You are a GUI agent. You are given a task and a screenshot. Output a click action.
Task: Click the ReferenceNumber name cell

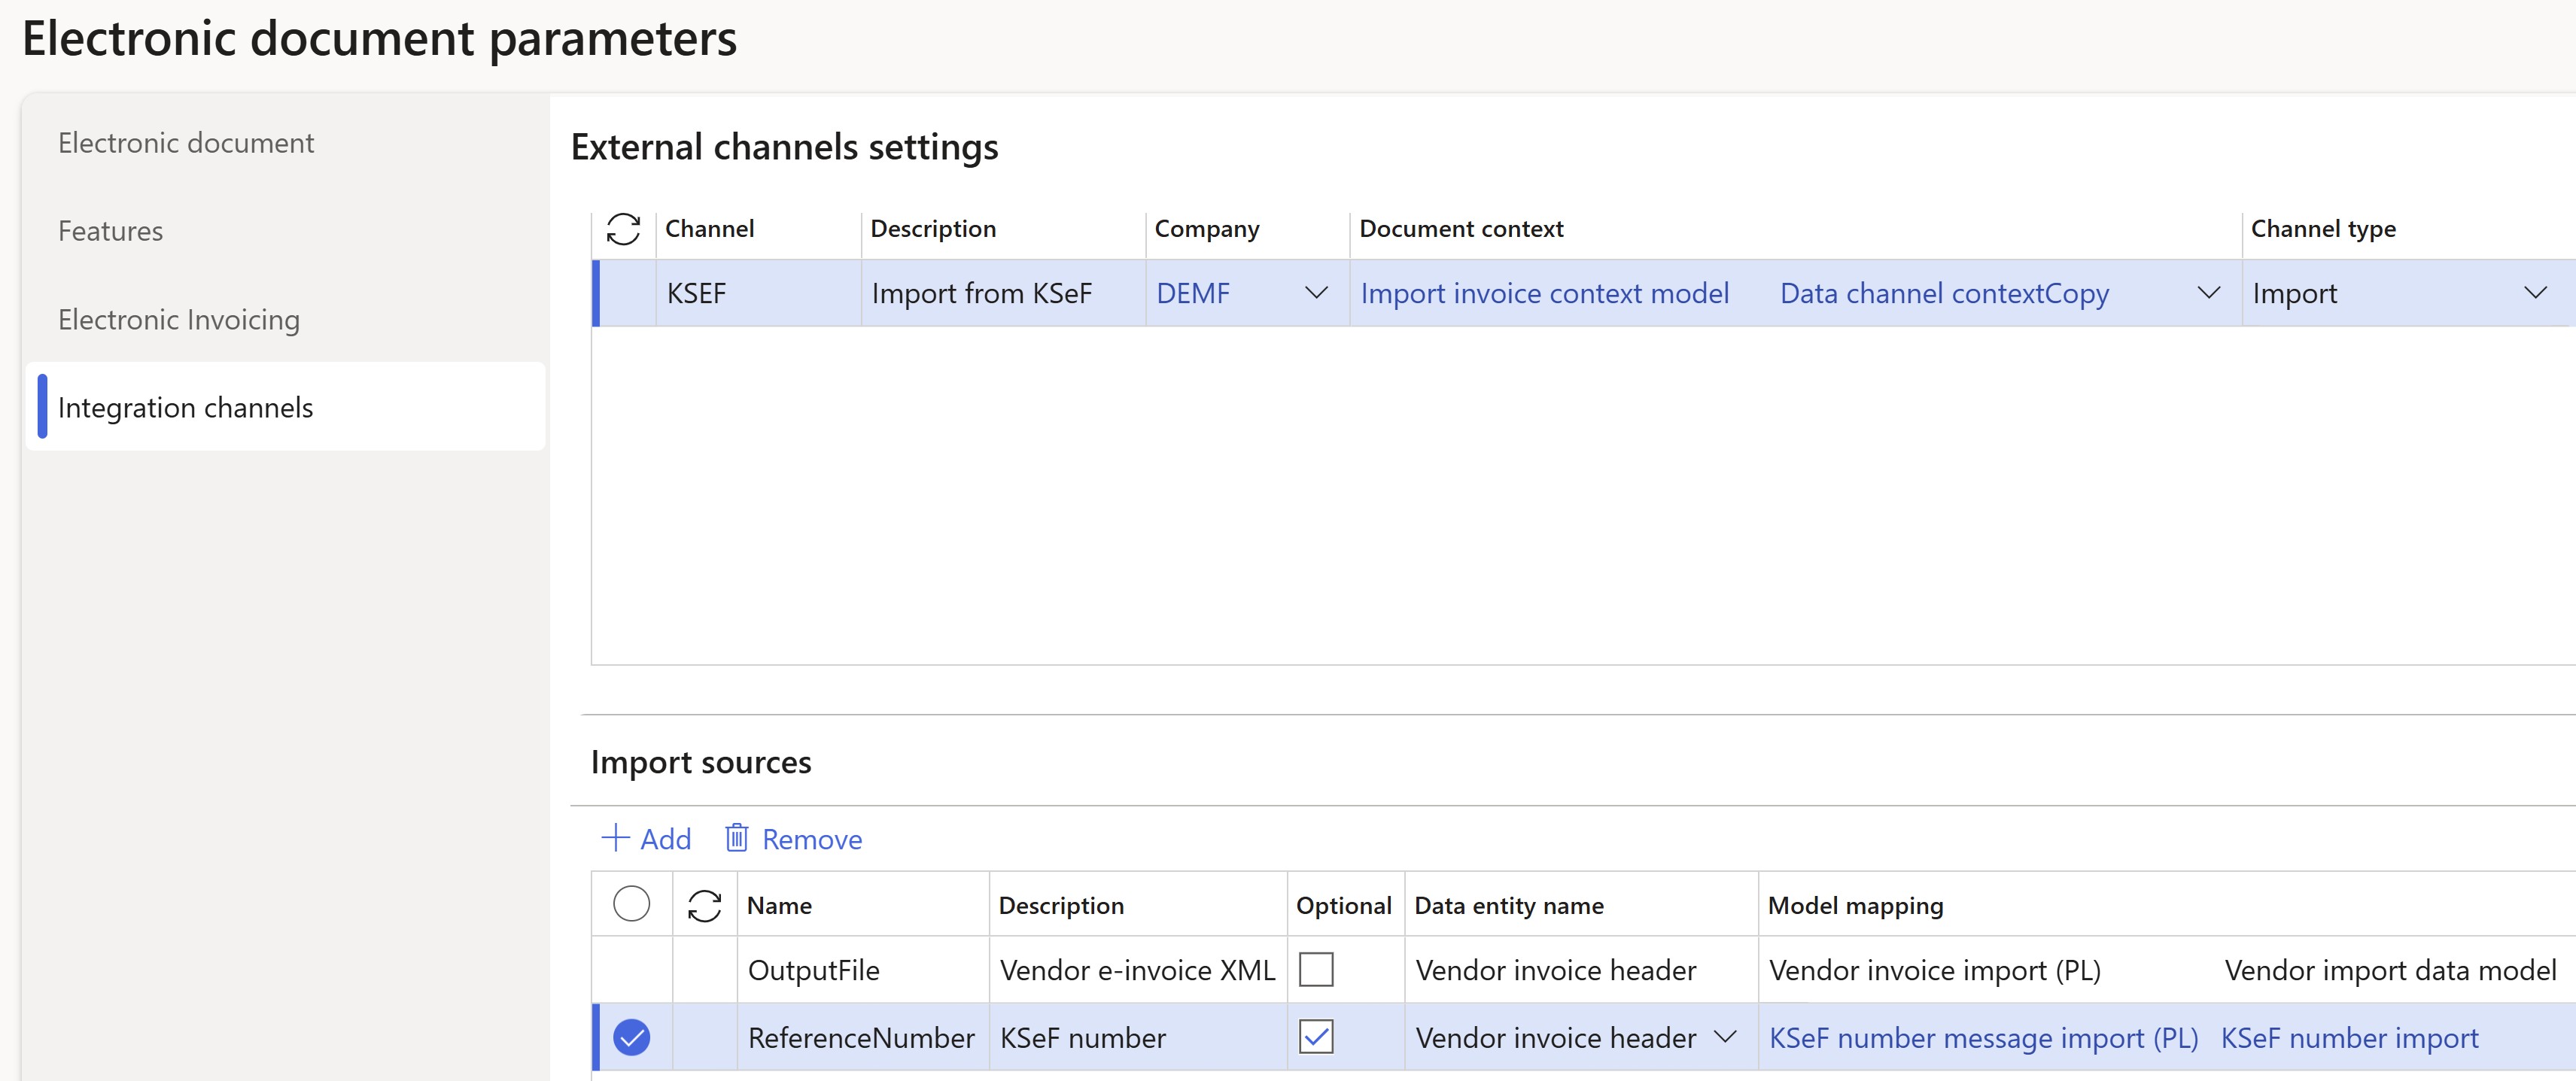pyautogui.click(x=863, y=1038)
